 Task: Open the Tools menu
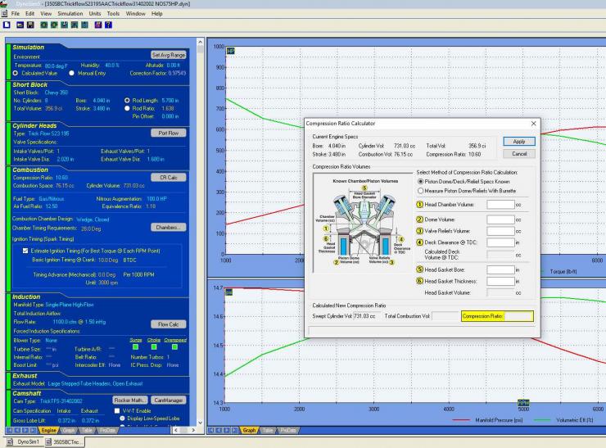tap(113, 14)
